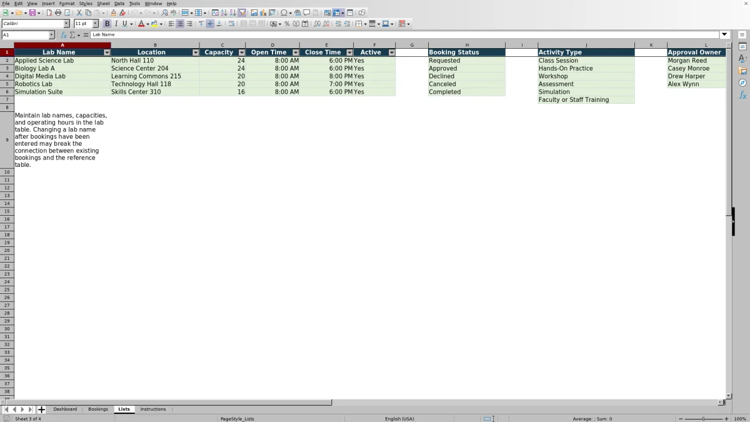Toggle Wrap Text button
Screen dimensions: 750x422
[x=231, y=24]
